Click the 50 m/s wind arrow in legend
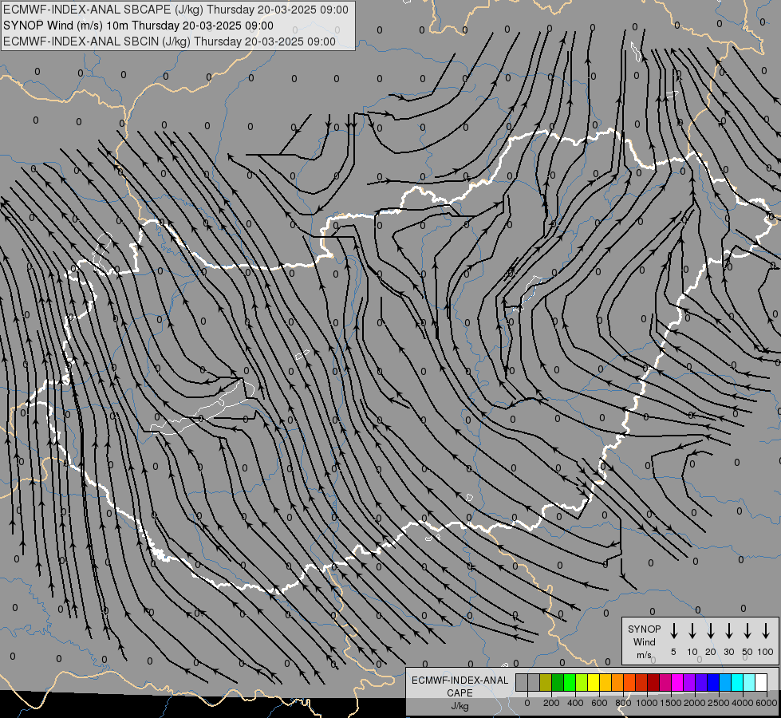The image size is (781, 718). [x=747, y=631]
